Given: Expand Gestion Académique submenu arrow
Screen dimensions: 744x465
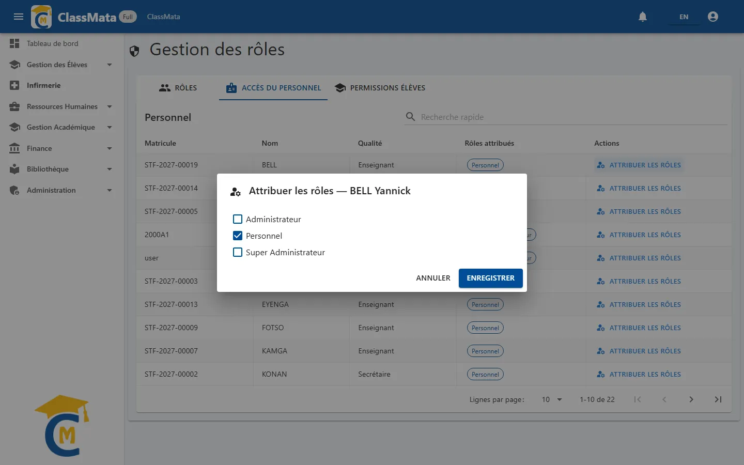Looking at the screenshot, I should 110,127.
